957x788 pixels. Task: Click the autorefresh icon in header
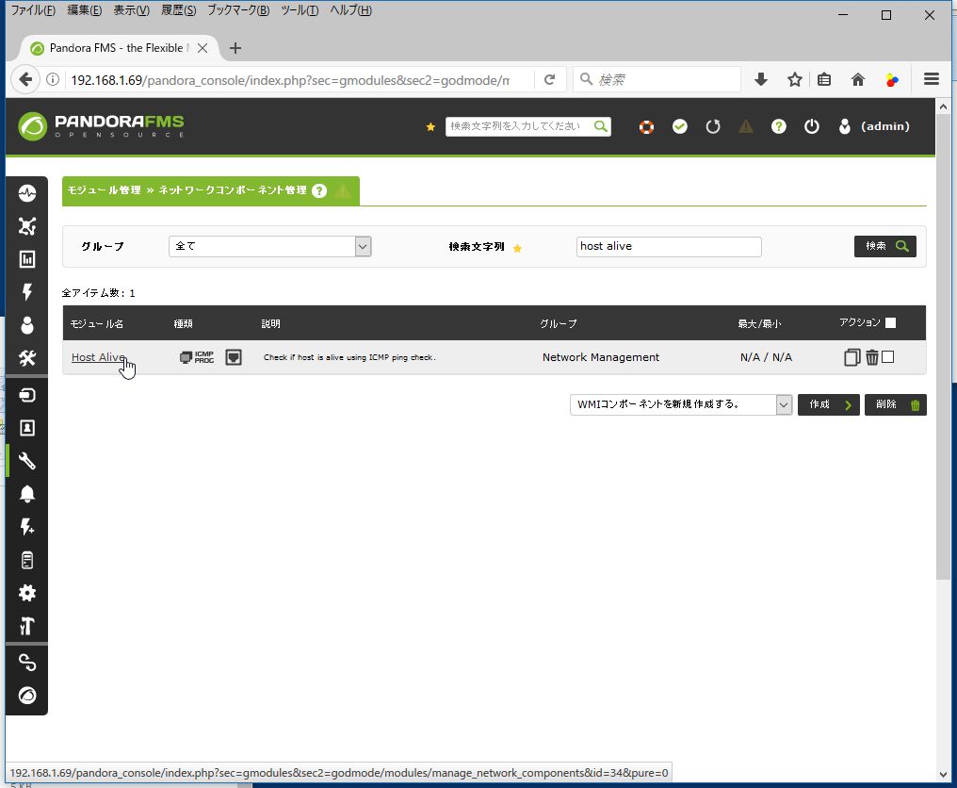712,126
